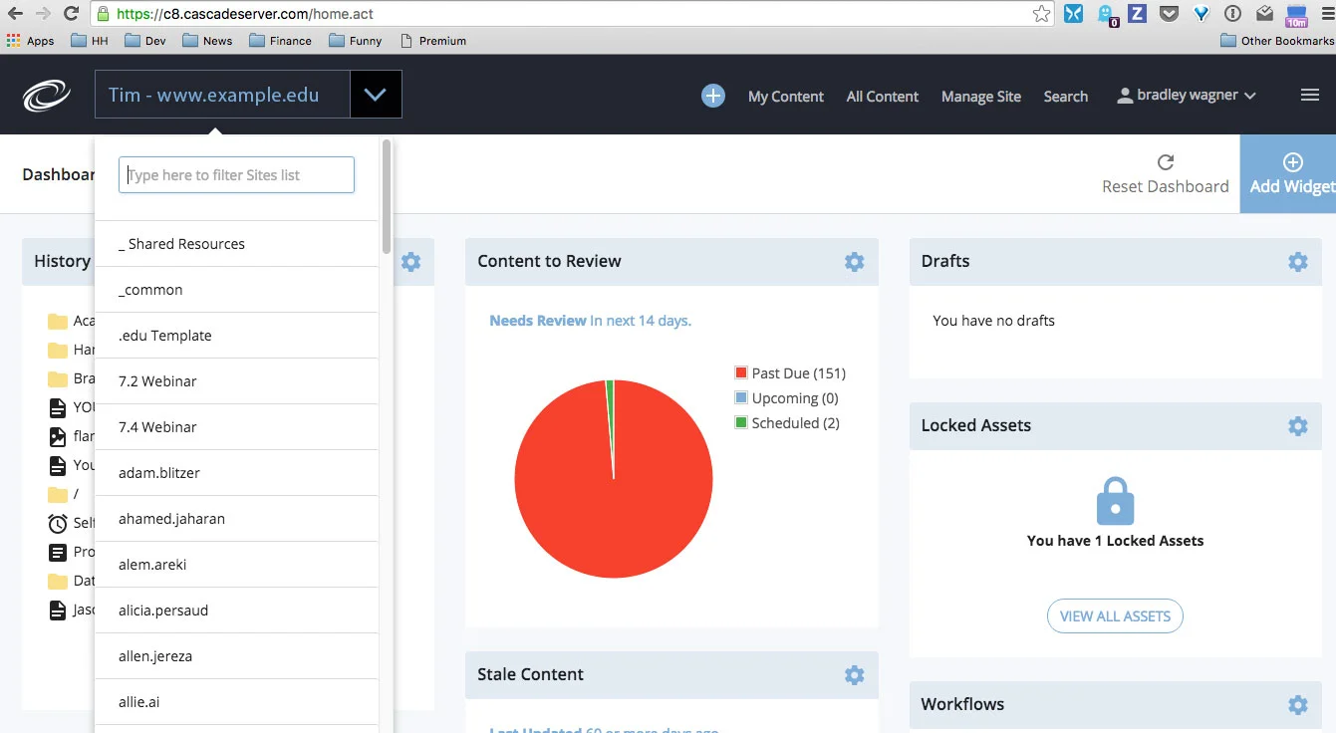Select the allie.ai site
This screenshot has height=733, width=1336.
coord(236,702)
